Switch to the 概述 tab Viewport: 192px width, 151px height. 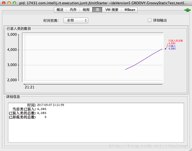[x=60, y=10]
